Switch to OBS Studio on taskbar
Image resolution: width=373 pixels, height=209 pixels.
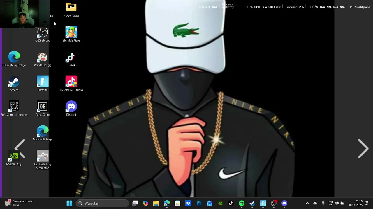click(x=274, y=203)
